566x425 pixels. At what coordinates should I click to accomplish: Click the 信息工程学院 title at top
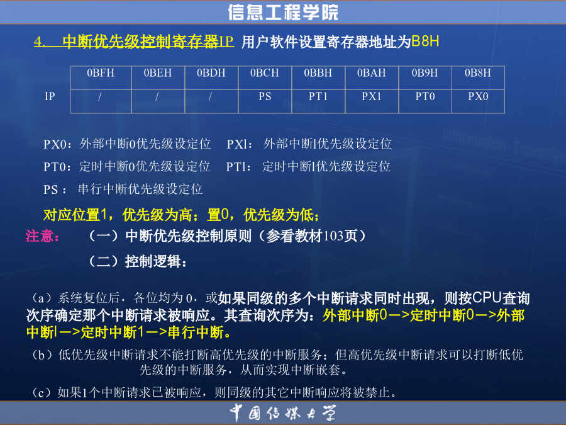[x=282, y=12]
